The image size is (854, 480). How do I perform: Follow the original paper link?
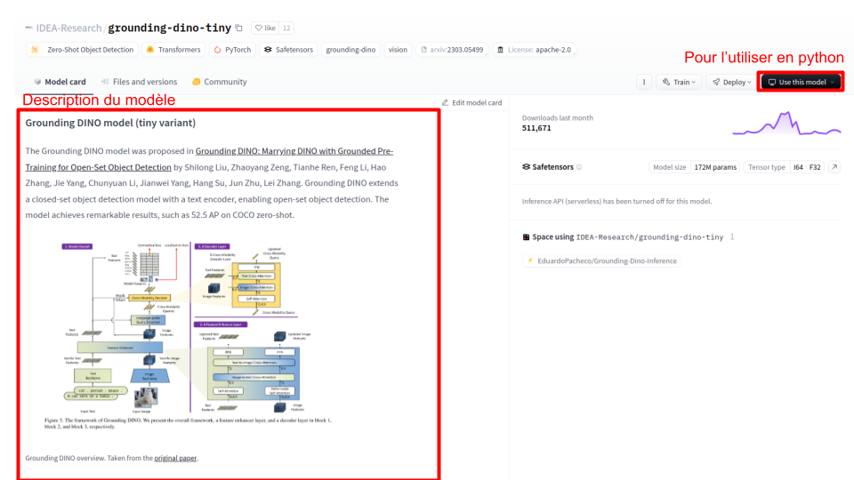click(175, 459)
